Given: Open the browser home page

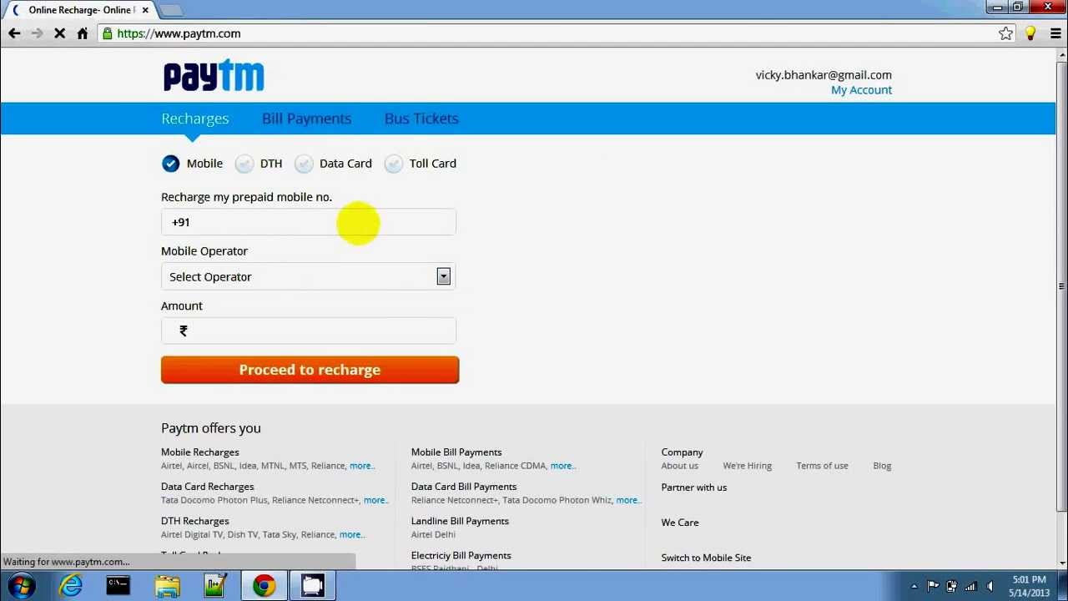Looking at the screenshot, I should point(83,33).
